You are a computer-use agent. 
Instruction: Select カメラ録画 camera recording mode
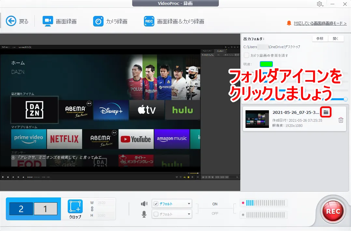pos(110,21)
